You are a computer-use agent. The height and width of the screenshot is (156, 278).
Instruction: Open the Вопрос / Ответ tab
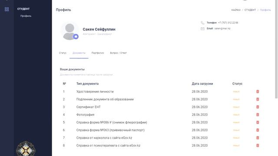pos(118,53)
